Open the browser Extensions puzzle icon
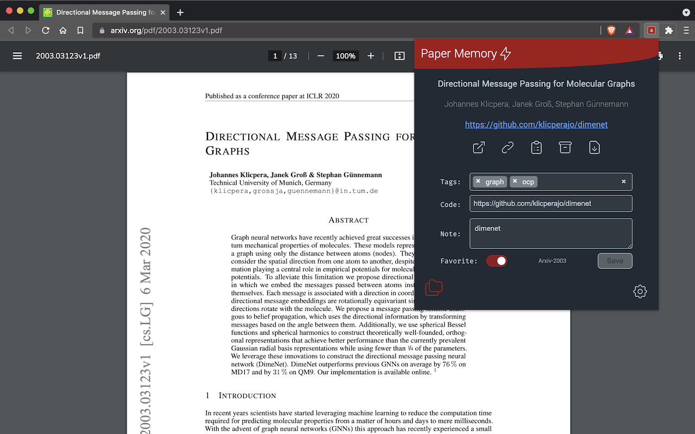695x434 pixels. coord(669,30)
